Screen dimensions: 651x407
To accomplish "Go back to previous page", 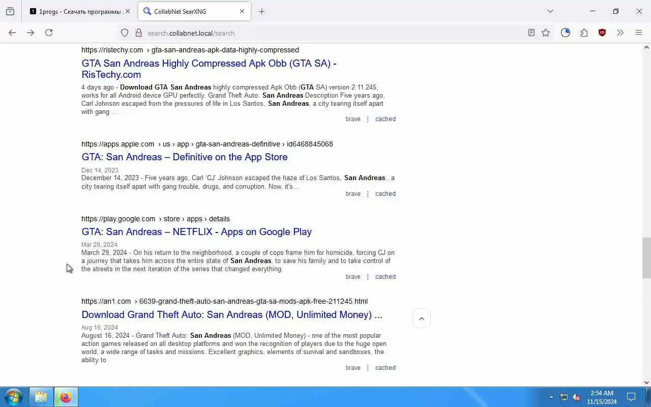I will (x=12, y=33).
